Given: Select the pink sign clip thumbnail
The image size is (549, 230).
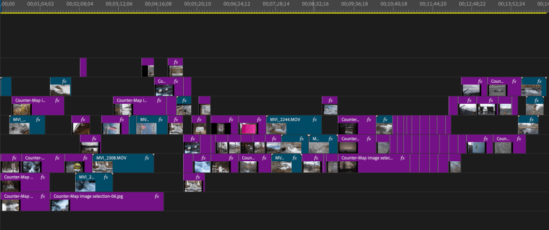Looking at the screenshot, I should coord(248,128).
